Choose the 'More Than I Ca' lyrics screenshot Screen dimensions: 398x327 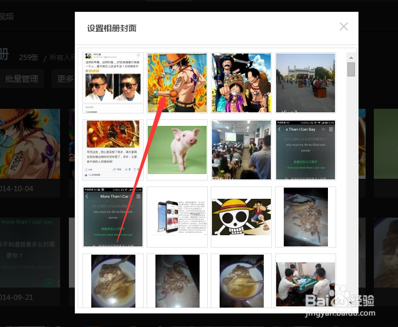click(113, 217)
